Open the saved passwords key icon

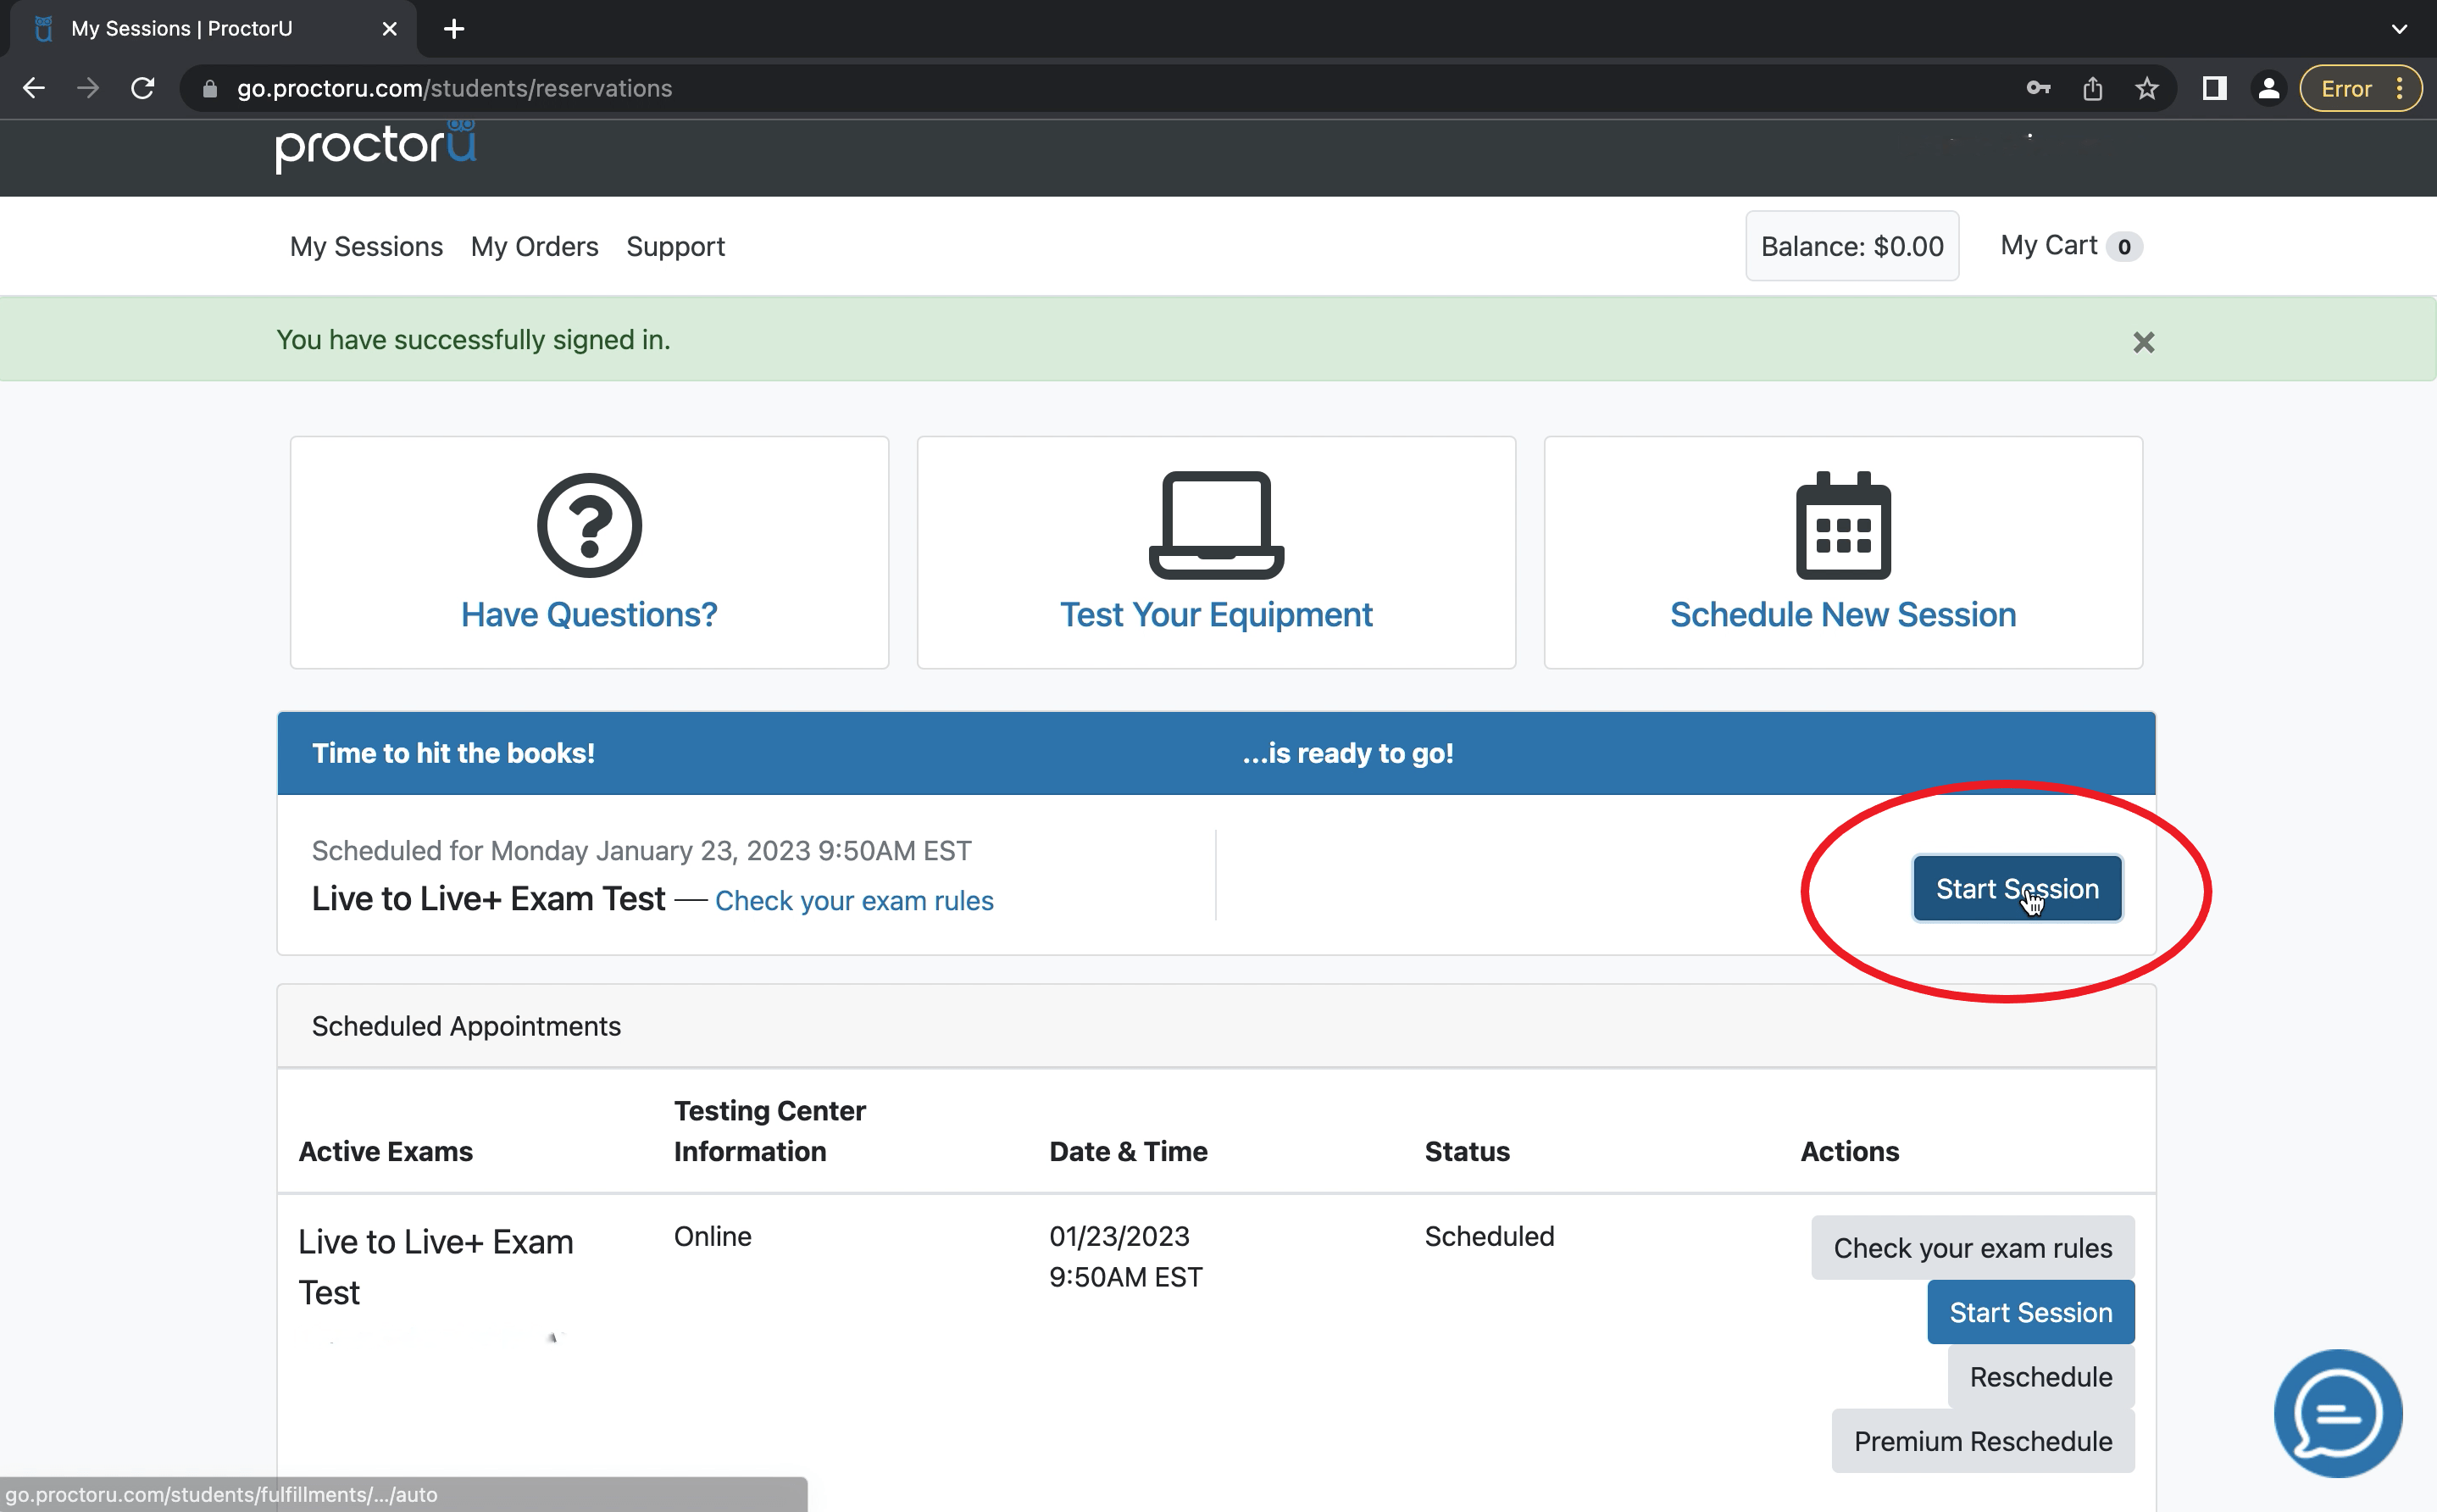click(x=2038, y=89)
